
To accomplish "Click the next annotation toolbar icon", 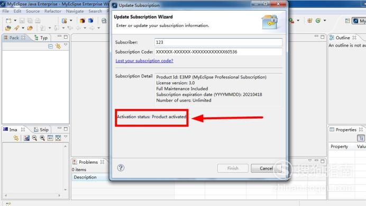I will click(43, 28).
